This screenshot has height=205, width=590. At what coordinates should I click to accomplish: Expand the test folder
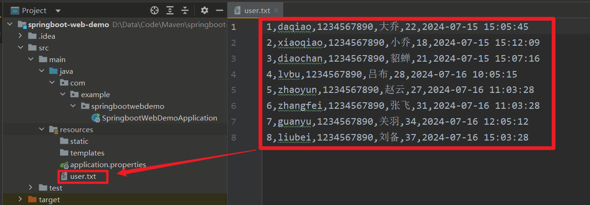click(30, 188)
